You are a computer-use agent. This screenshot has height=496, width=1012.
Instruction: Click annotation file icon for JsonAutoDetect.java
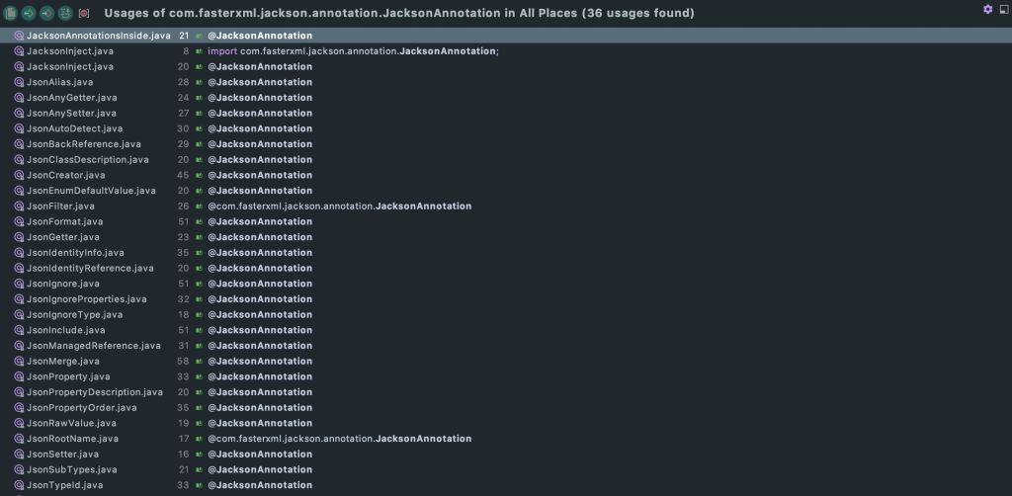coord(19,128)
